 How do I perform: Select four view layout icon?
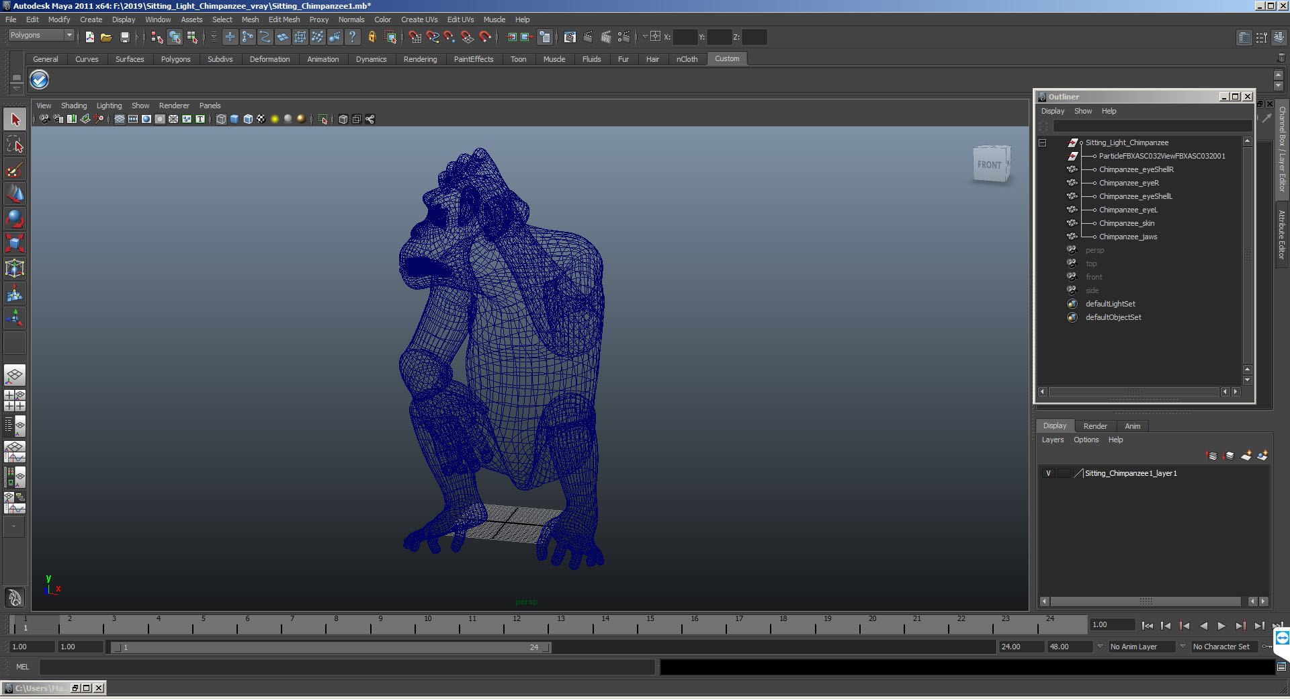tap(15, 401)
